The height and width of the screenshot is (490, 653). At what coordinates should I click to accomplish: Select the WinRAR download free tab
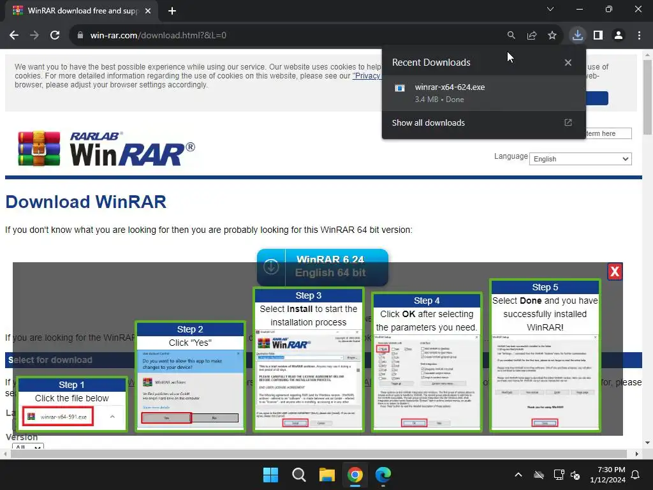coord(82,11)
